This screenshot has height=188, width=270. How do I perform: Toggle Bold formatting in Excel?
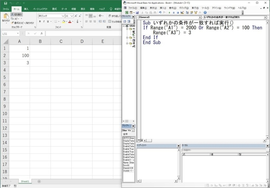40,21
